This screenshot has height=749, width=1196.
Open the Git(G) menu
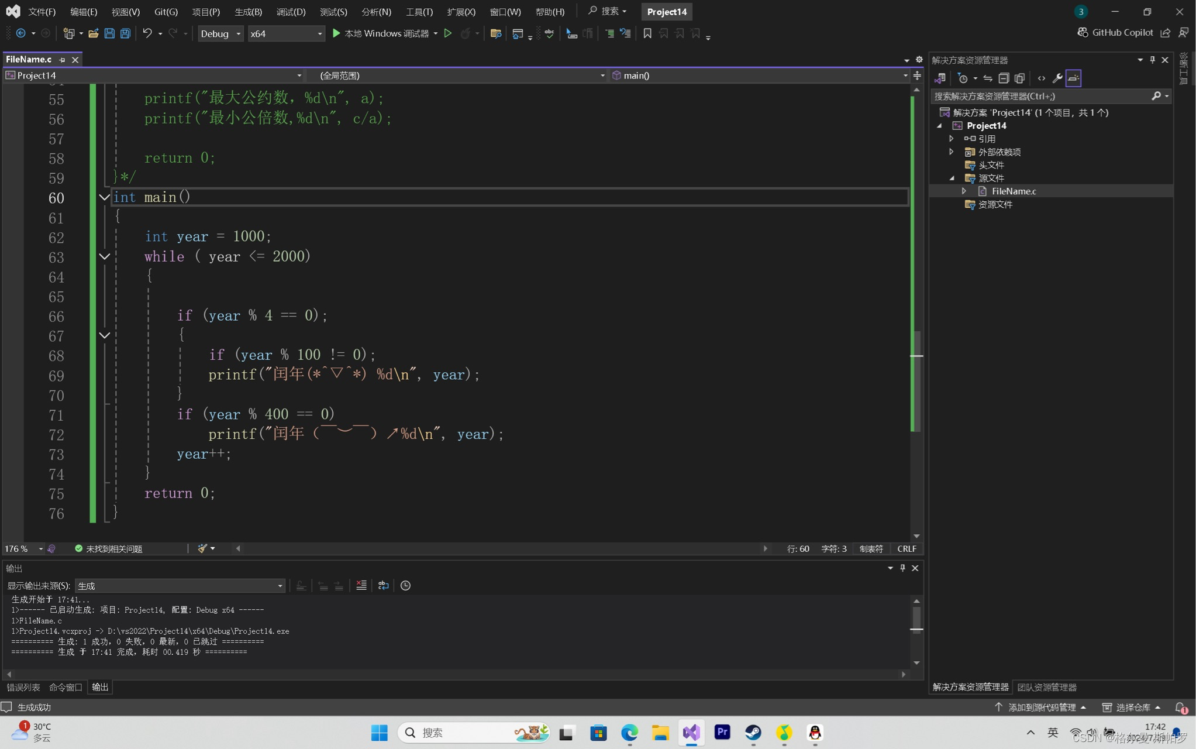pyautogui.click(x=166, y=12)
